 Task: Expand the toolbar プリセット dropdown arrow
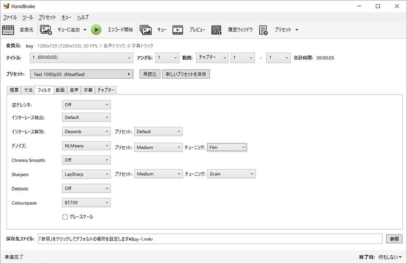click(x=297, y=30)
